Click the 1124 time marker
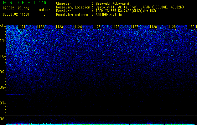Screen dimensions: 197x125 [x=78, y=27]
